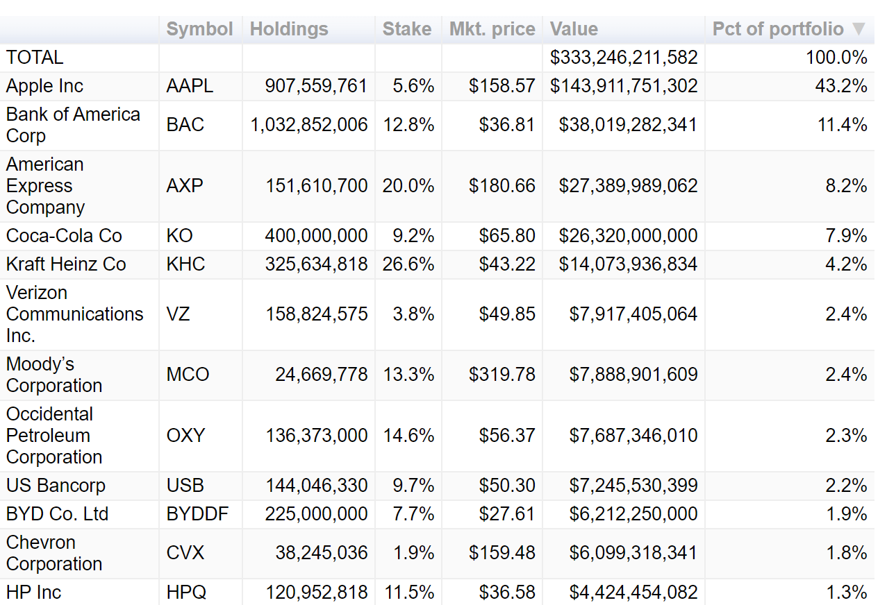
Task: Click Verizon Communications Inc. name
Action: pos(74,314)
